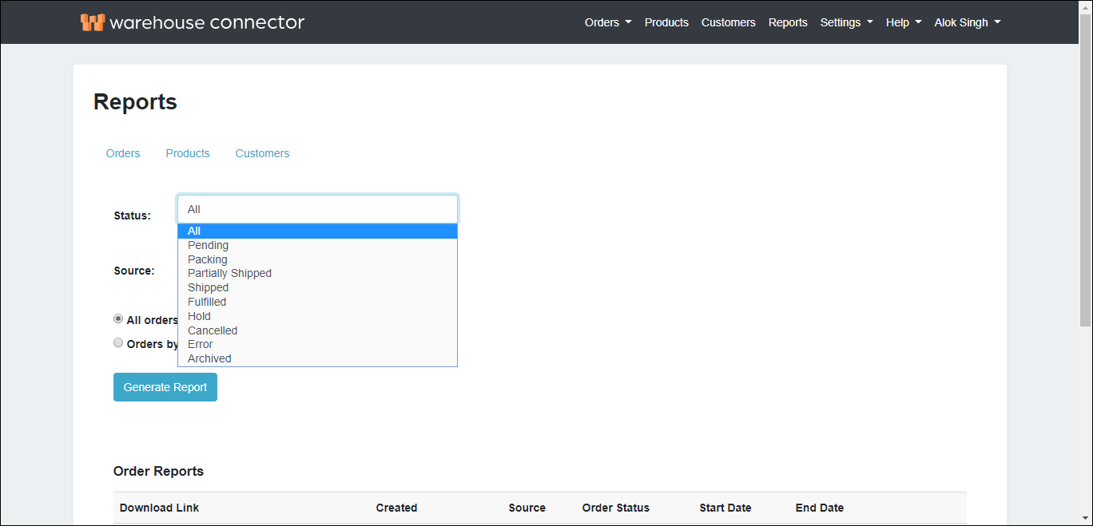
Task: Switch to the Products report tab
Action: point(188,153)
